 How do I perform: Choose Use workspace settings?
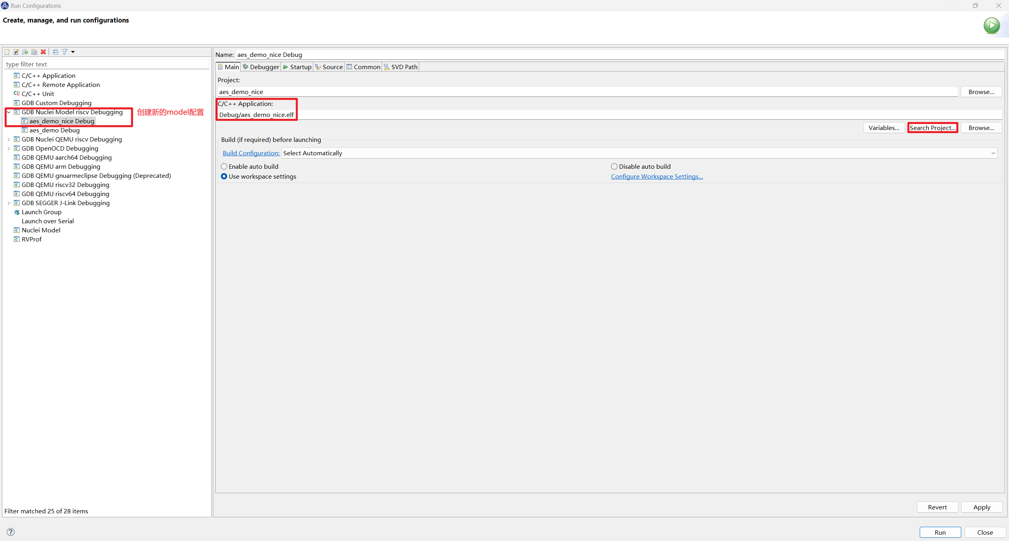tap(224, 176)
